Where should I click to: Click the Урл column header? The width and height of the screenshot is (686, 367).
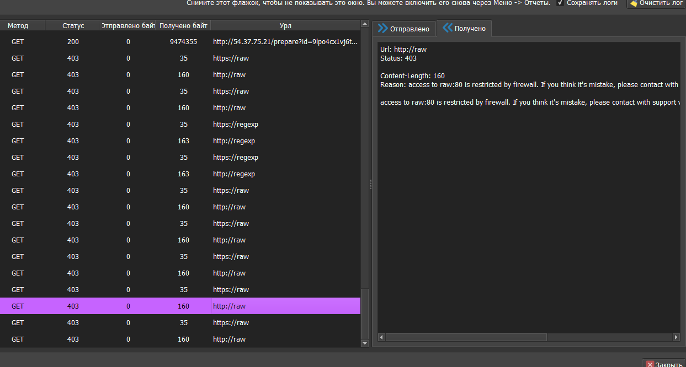pos(285,25)
